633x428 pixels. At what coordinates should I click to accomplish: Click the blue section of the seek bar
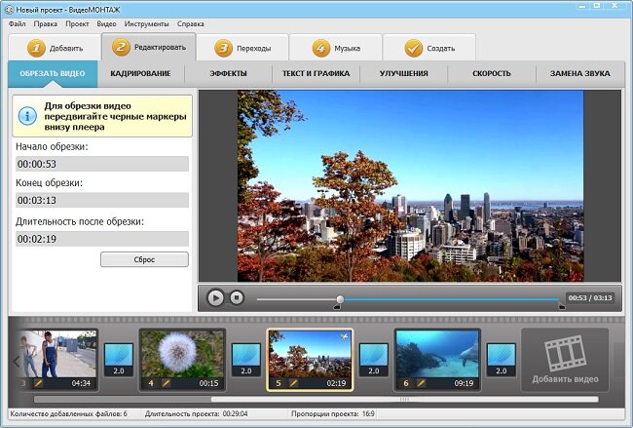[x=451, y=299]
